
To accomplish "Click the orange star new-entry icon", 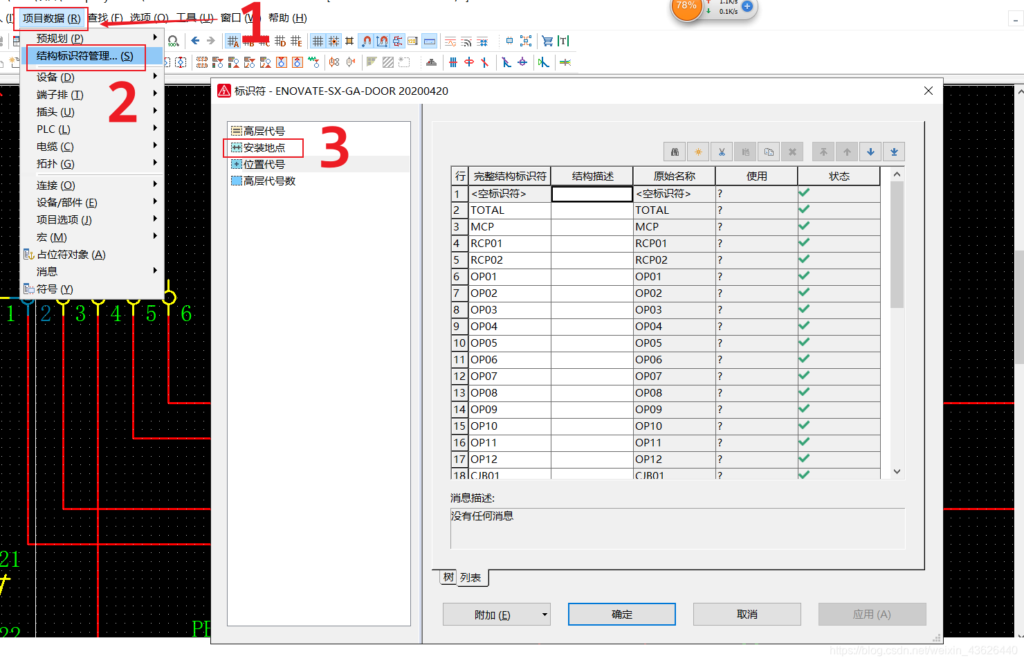I will (x=698, y=152).
